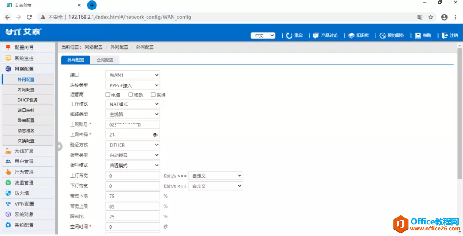Open the browser profile avatar icon
463x236 pixels.
444,17
